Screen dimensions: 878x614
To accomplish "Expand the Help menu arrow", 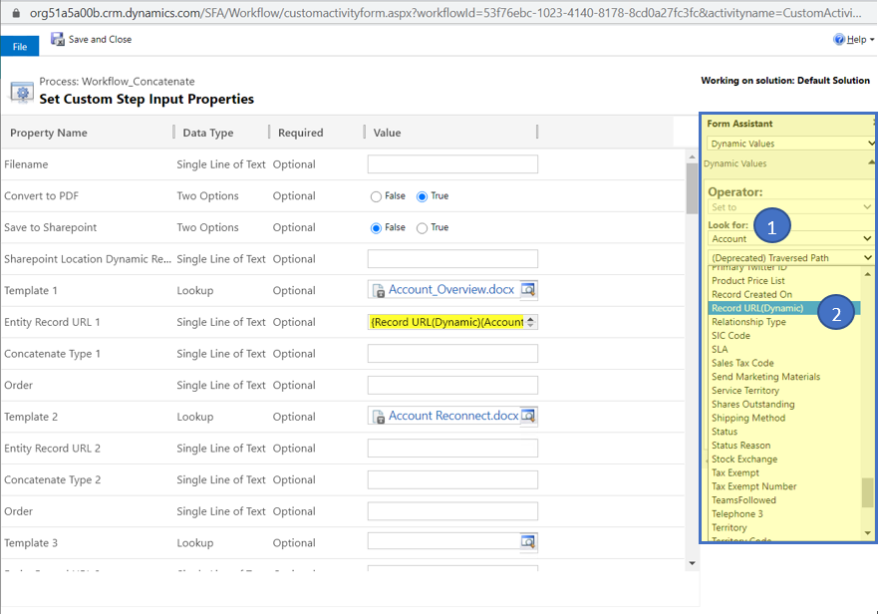I will (x=872, y=40).
